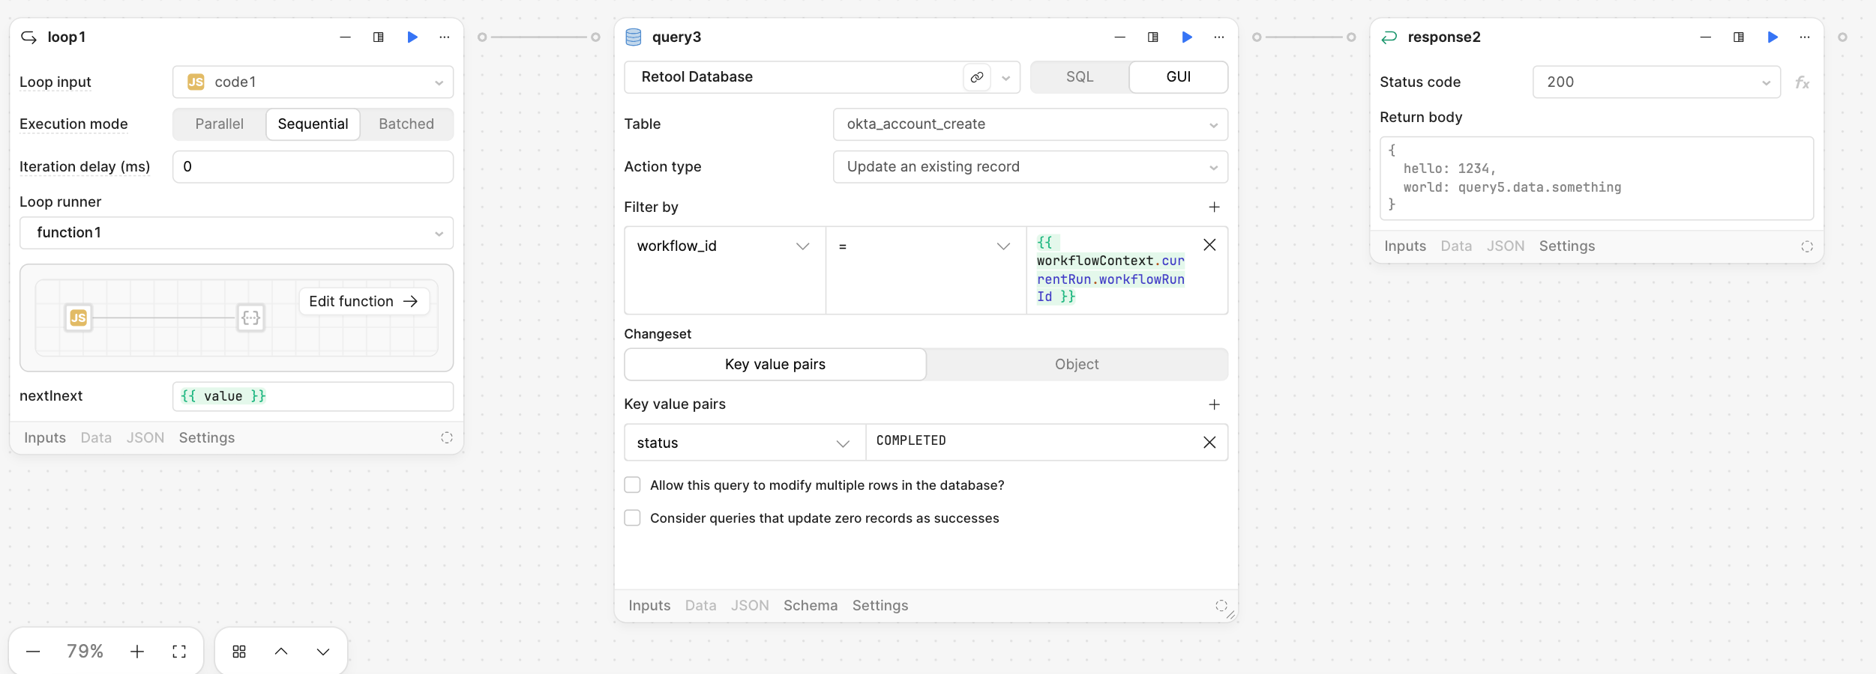
Task: Open the Loop runner function1 dropdown
Action: 236,233
